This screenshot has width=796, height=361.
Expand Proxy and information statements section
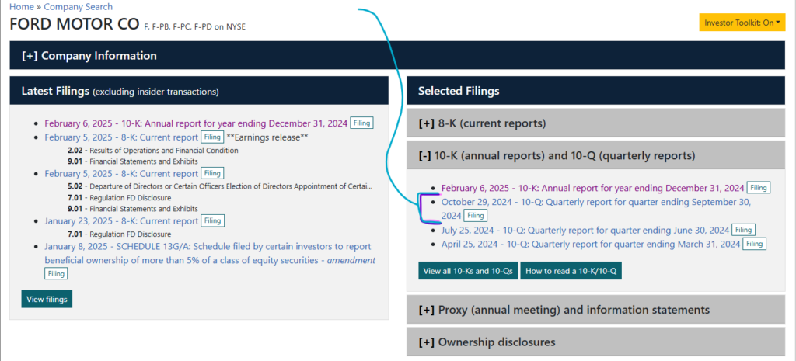564,310
